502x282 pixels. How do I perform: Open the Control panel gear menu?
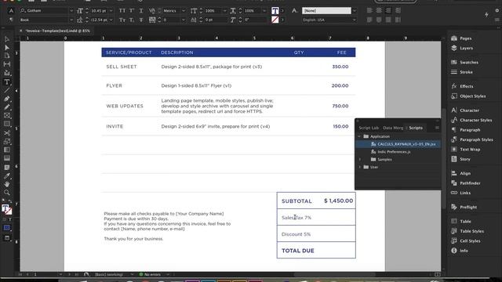click(x=497, y=10)
